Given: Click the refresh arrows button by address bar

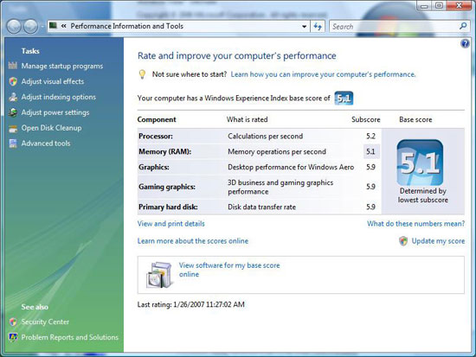Looking at the screenshot, I should 318,27.
